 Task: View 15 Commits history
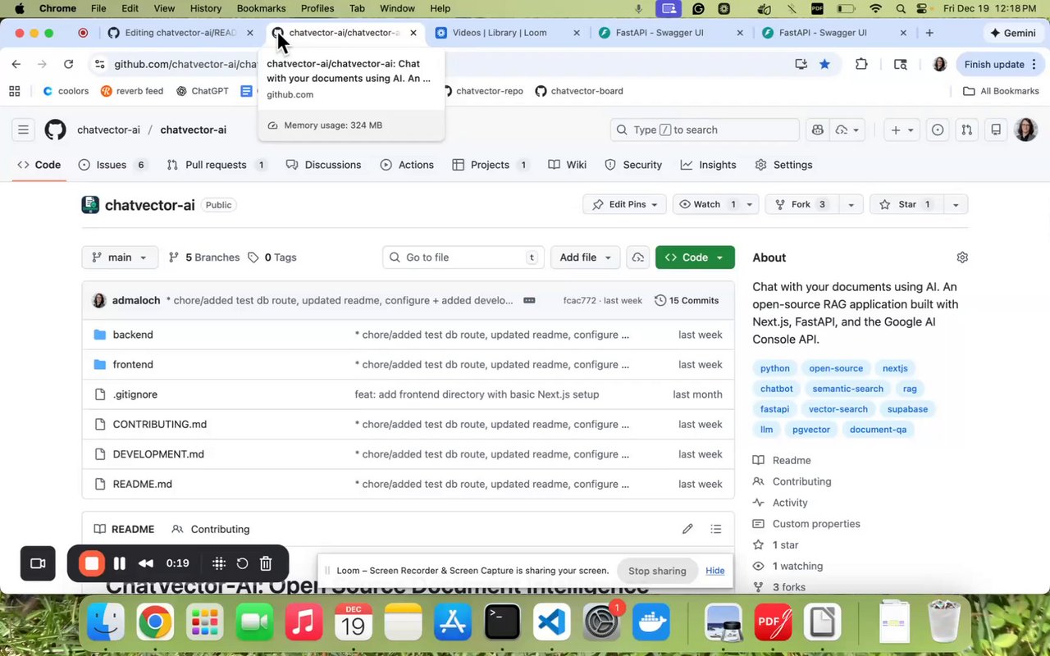[687, 300]
